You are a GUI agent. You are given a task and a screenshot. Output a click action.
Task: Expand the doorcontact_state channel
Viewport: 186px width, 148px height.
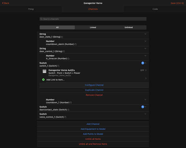(146, 107)
